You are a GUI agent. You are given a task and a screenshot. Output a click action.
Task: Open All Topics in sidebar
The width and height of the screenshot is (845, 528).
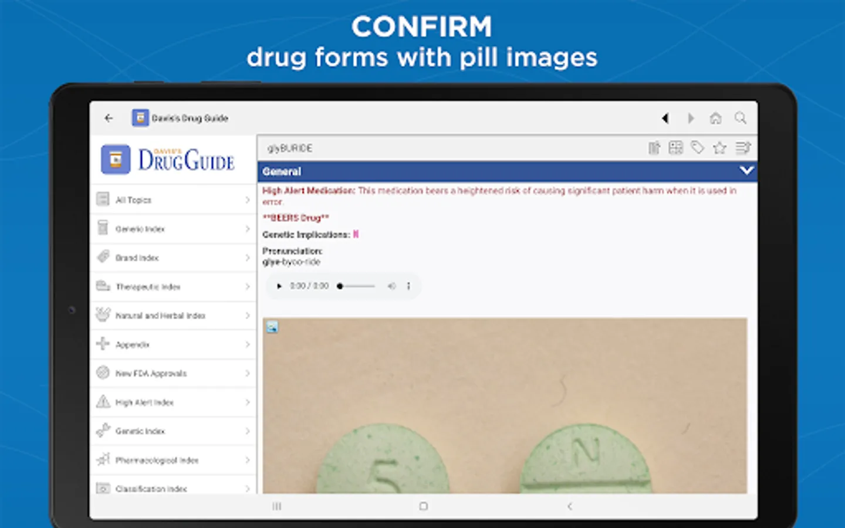pyautogui.click(x=174, y=200)
